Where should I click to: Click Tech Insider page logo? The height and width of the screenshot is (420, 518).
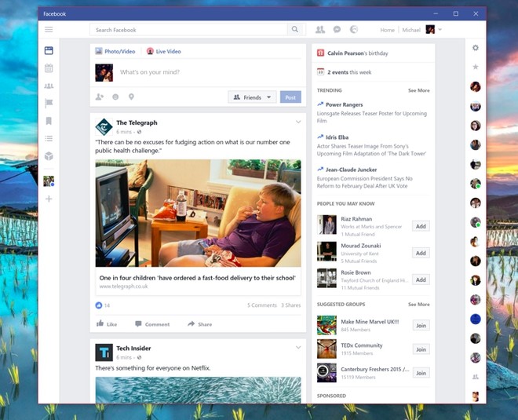click(x=104, y=352)
